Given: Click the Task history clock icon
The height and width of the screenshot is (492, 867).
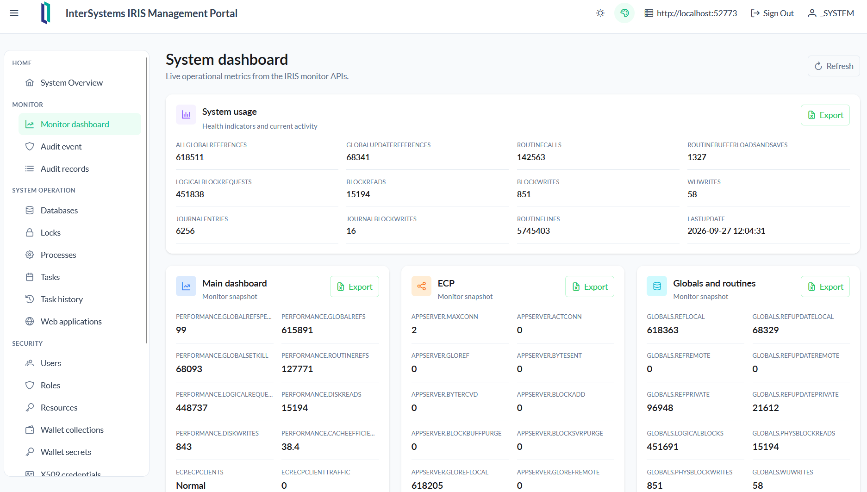Looking at the screenshot, I should click(30, 299).
